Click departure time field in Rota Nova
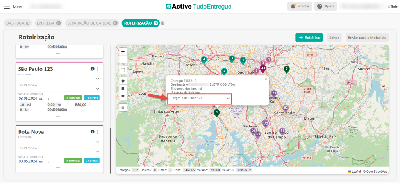This screenshot has width=400, height=183. [48, 161]
